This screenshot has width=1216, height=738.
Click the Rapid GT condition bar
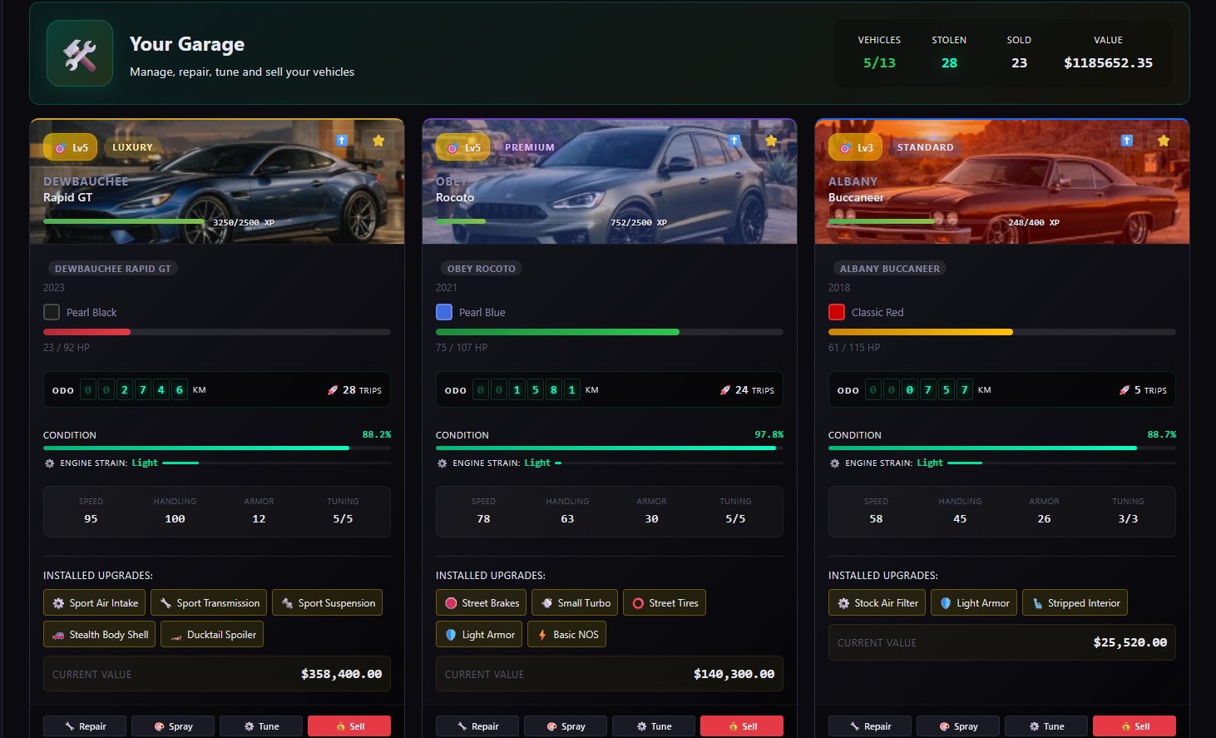[x=216, y=448]
